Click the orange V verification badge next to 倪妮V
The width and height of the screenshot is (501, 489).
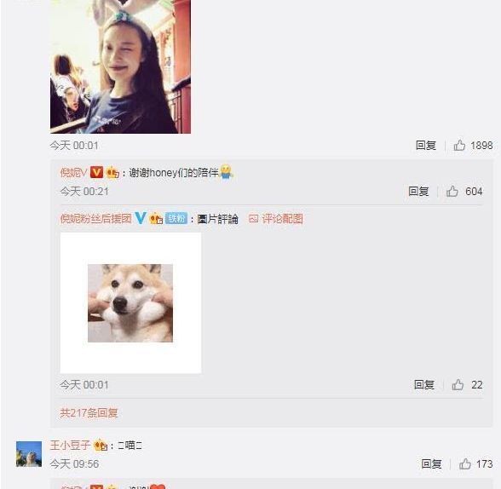[x=96, y=172]
